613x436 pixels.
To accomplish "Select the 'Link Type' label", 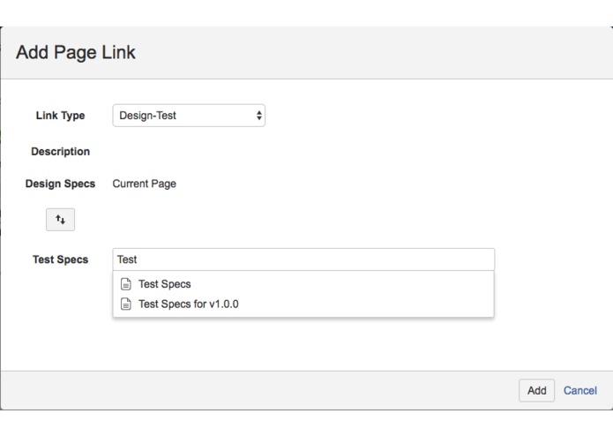I will tap(60, 116).
